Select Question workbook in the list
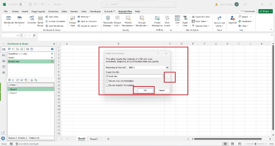275x146 pixels. point(31,54)
